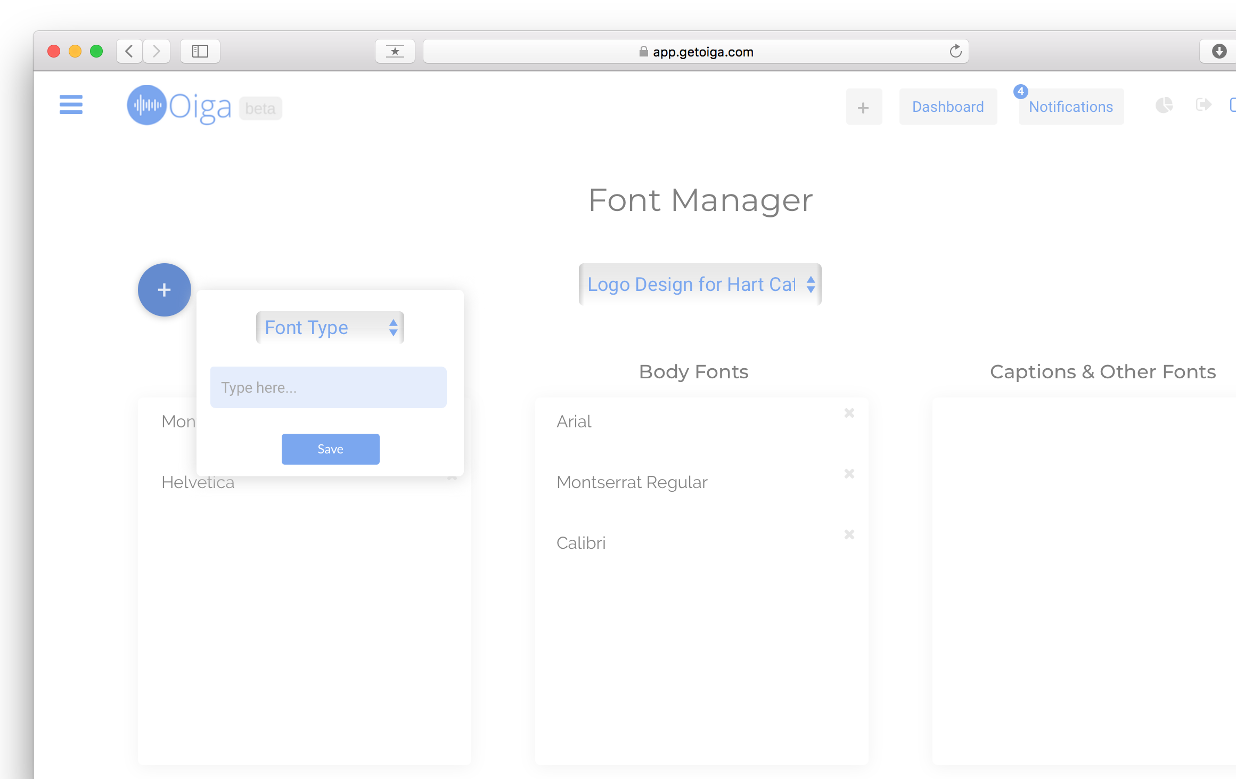Viewport: 1236px width, 779px height.
Task: Open the hamburger menu icon
Action: click(71, 104)
